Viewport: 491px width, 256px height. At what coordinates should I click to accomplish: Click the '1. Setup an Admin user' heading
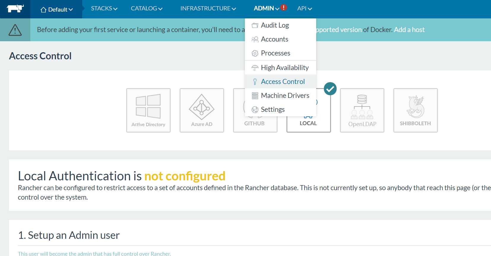pyautogui.click(x=69, y=235)
